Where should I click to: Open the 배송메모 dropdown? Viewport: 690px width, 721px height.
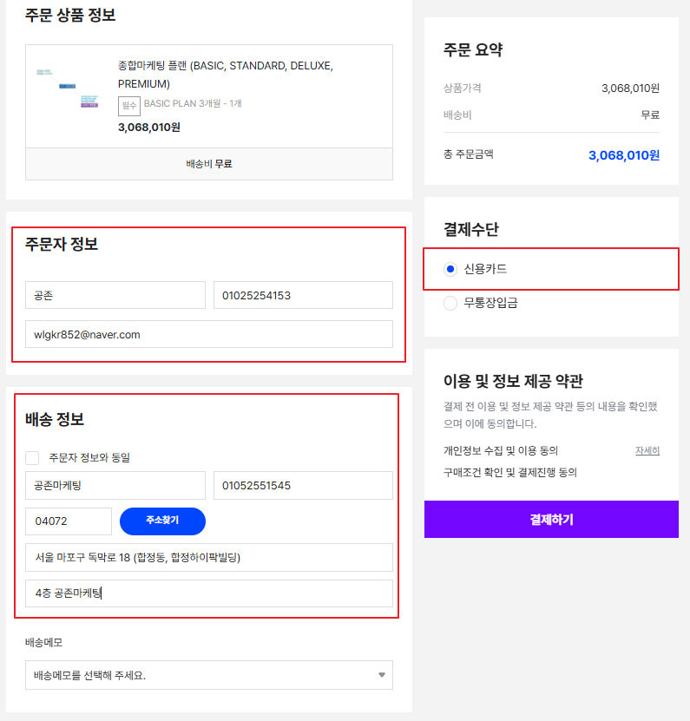click(x=208, y=675)
